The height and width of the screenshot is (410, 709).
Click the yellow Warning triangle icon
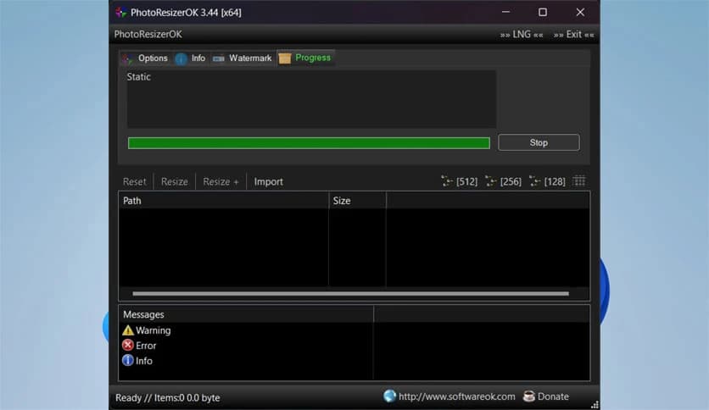[x=128, y=330]
